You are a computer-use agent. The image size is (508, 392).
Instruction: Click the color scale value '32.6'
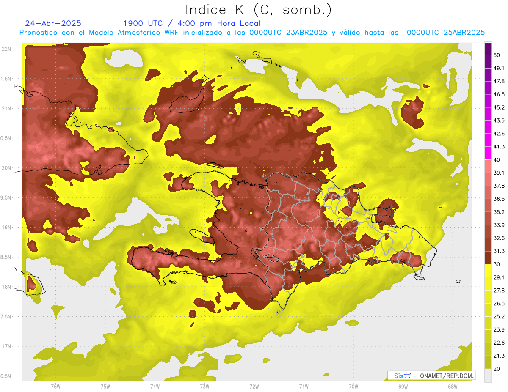click(499, 238)
